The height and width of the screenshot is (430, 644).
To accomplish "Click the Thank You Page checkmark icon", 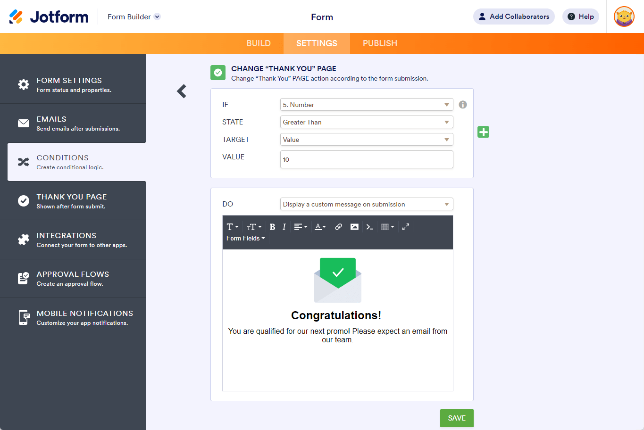I will pos(24,201).
